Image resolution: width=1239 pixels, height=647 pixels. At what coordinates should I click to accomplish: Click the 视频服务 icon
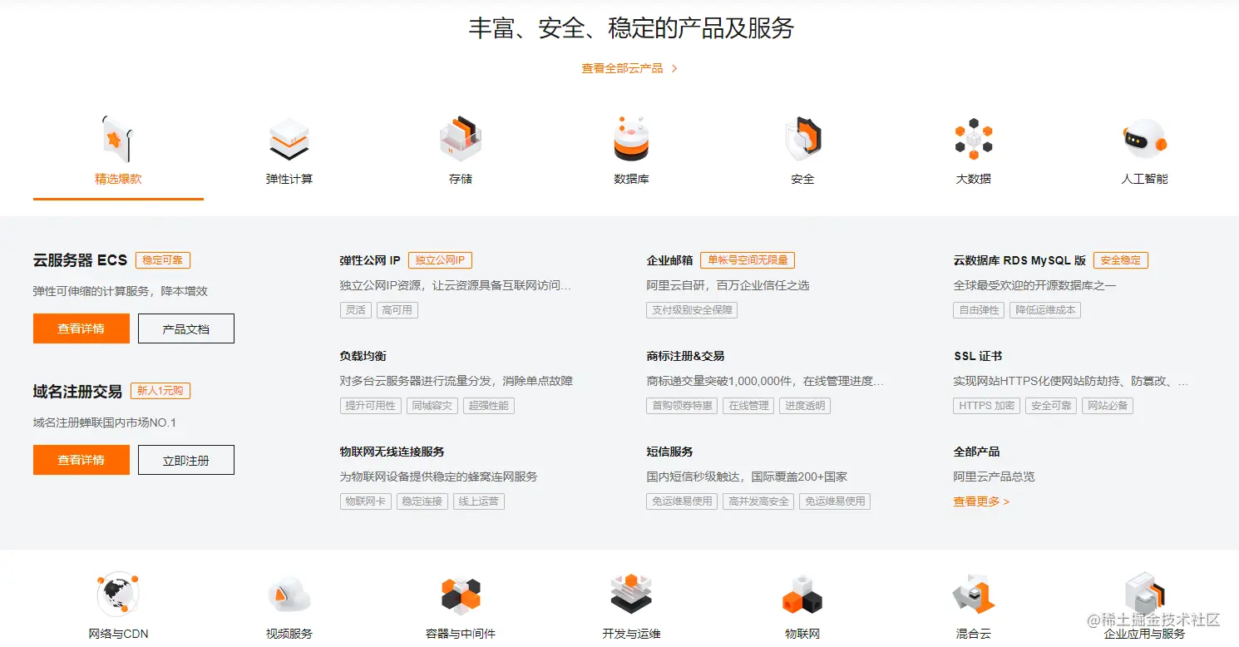289,595
